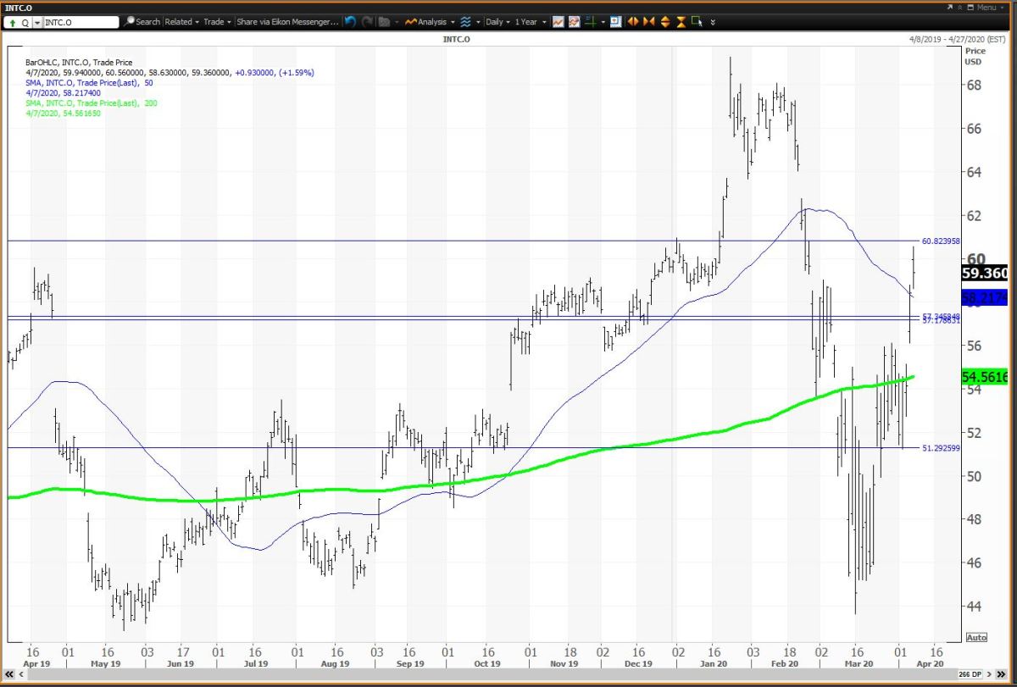Click the grey Redo arrow icon
Viewport: 1017px width, 687px height.
(x=367, y=21)
